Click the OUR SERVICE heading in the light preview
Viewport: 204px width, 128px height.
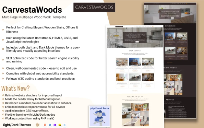(135, 50)
